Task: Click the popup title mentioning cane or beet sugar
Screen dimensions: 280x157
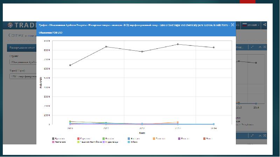Action: [134, 25]
